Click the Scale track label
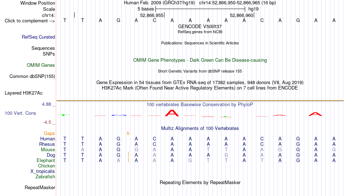 pos(49,9)
